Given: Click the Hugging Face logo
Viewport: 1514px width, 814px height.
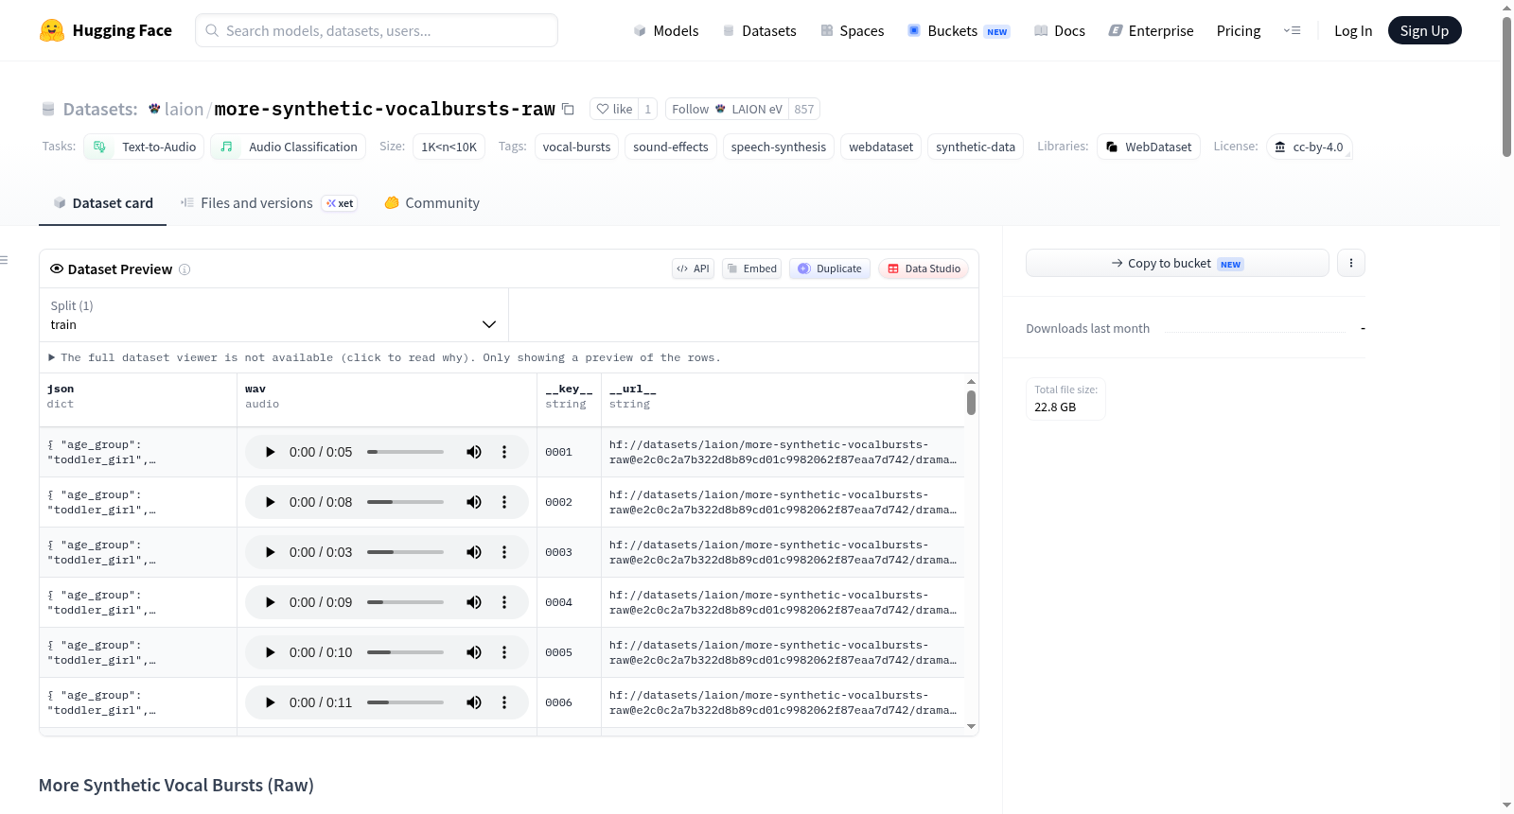Looking at the screenshot, I should click(x=106, y=30).
